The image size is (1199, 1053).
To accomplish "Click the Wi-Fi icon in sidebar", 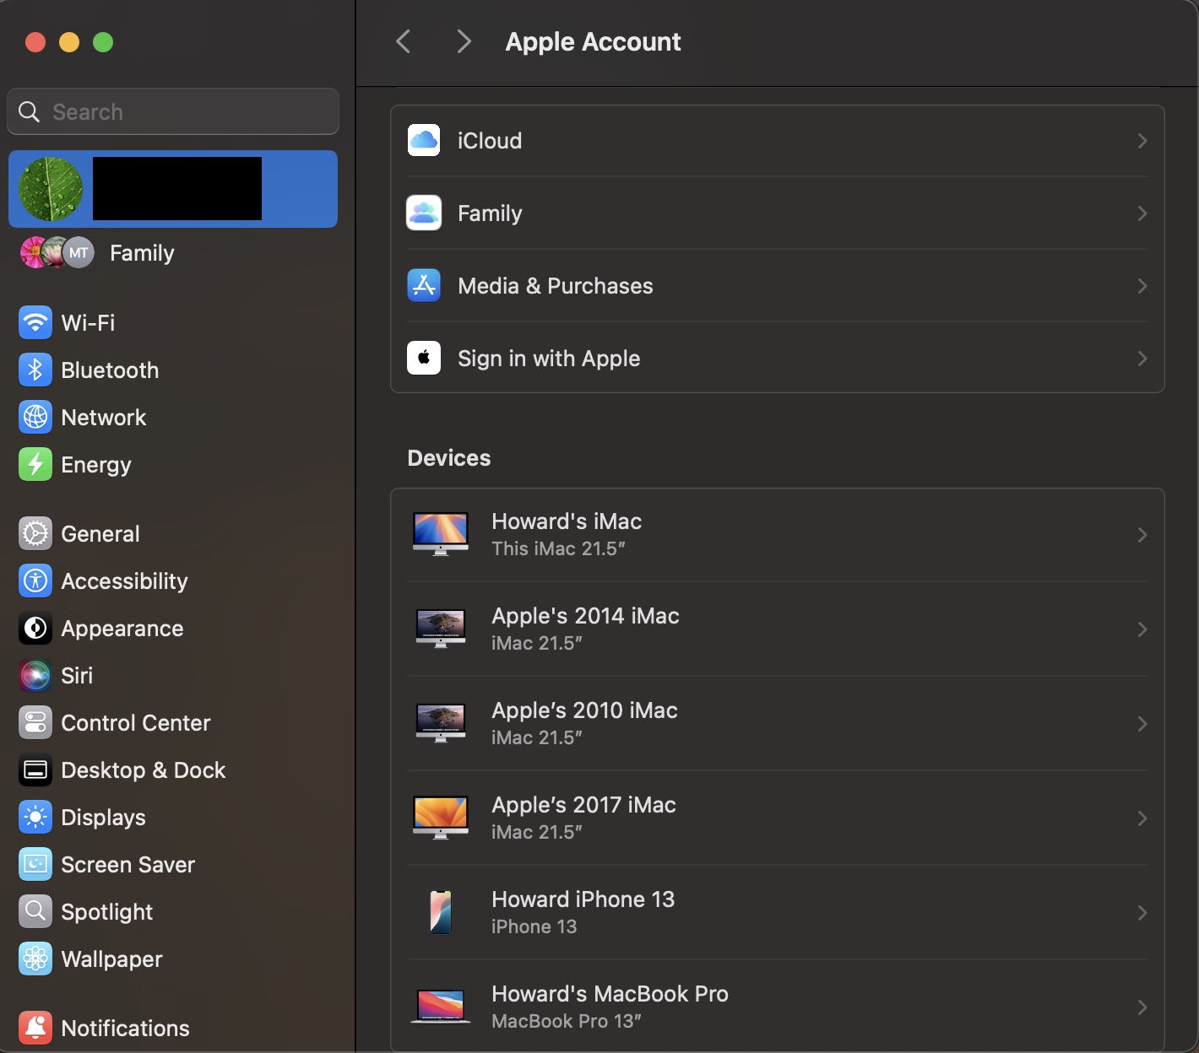I will point(35,322).
